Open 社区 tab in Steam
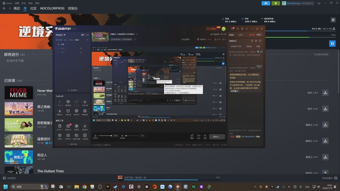Screen dimensions: 340x191 tap(34, 8)
